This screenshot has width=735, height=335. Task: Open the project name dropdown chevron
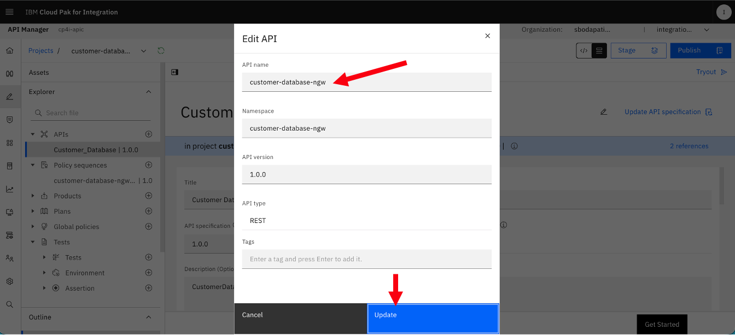click(144, 51)
